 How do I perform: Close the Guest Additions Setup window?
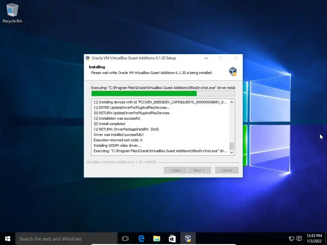235,58
